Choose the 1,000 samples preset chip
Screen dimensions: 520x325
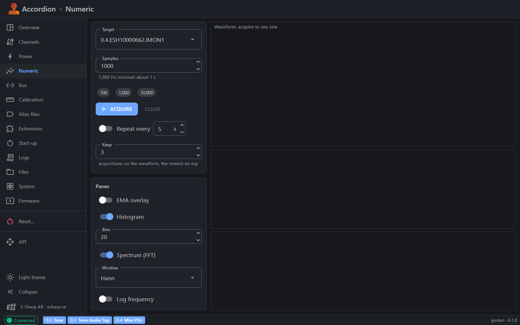point(124,93)
